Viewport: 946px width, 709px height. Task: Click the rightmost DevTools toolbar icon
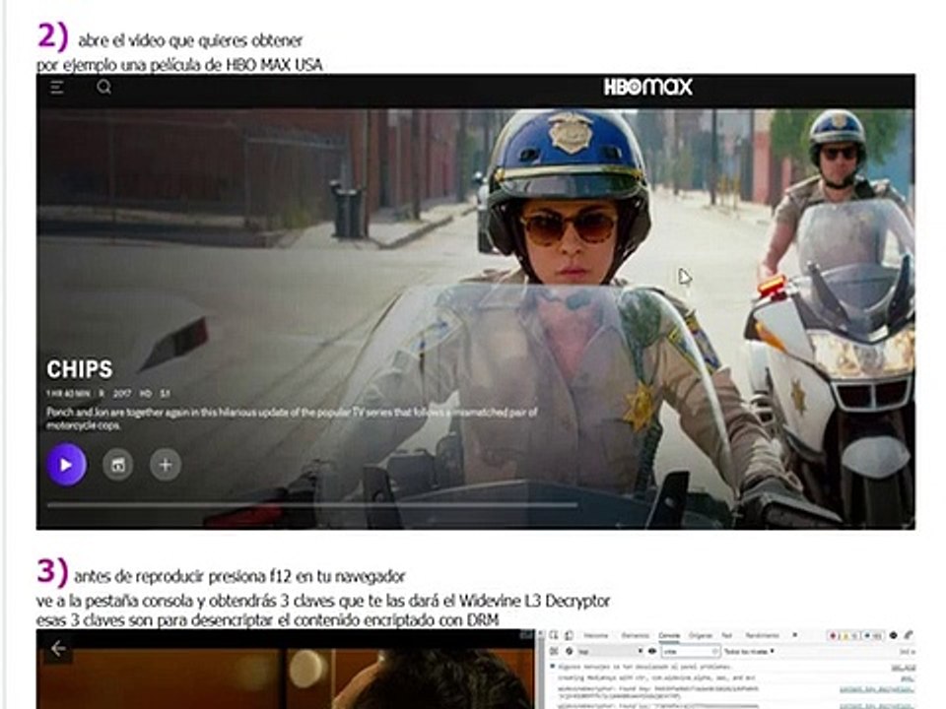pyautogui.click(x=908, y=635)
